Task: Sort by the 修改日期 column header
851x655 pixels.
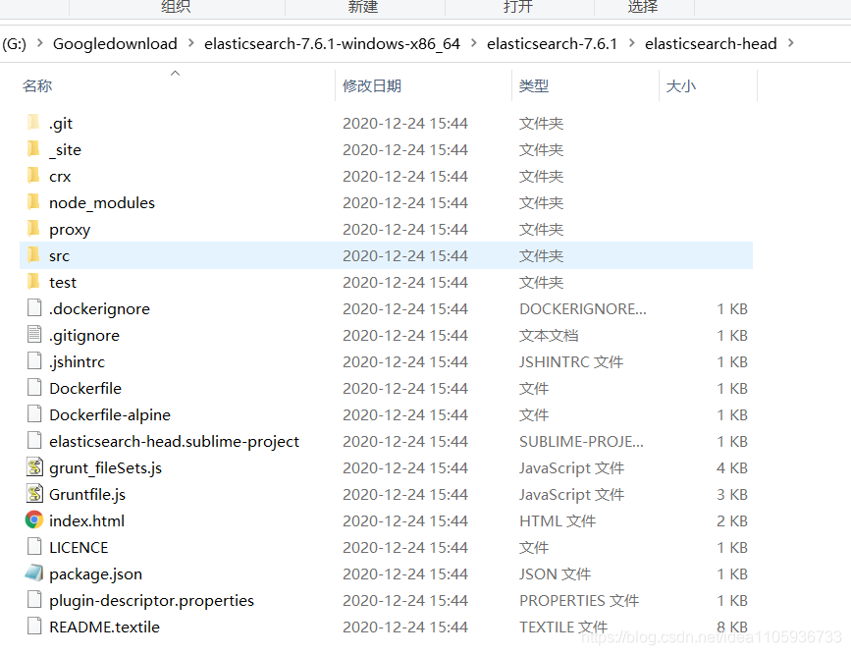Action: pyautogui.click(x=372, y=85)
